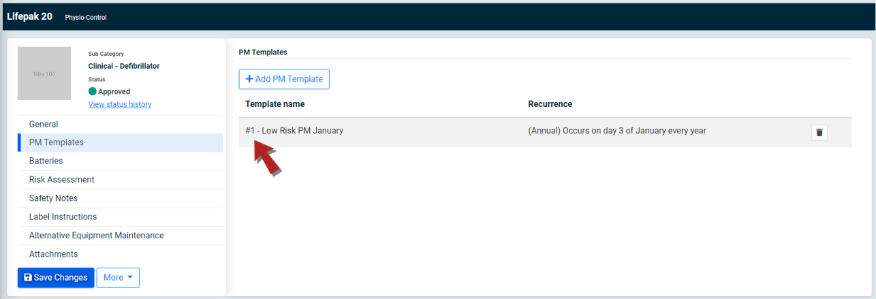
Task: Click the green Approved status dot
Action: [93, 91]
